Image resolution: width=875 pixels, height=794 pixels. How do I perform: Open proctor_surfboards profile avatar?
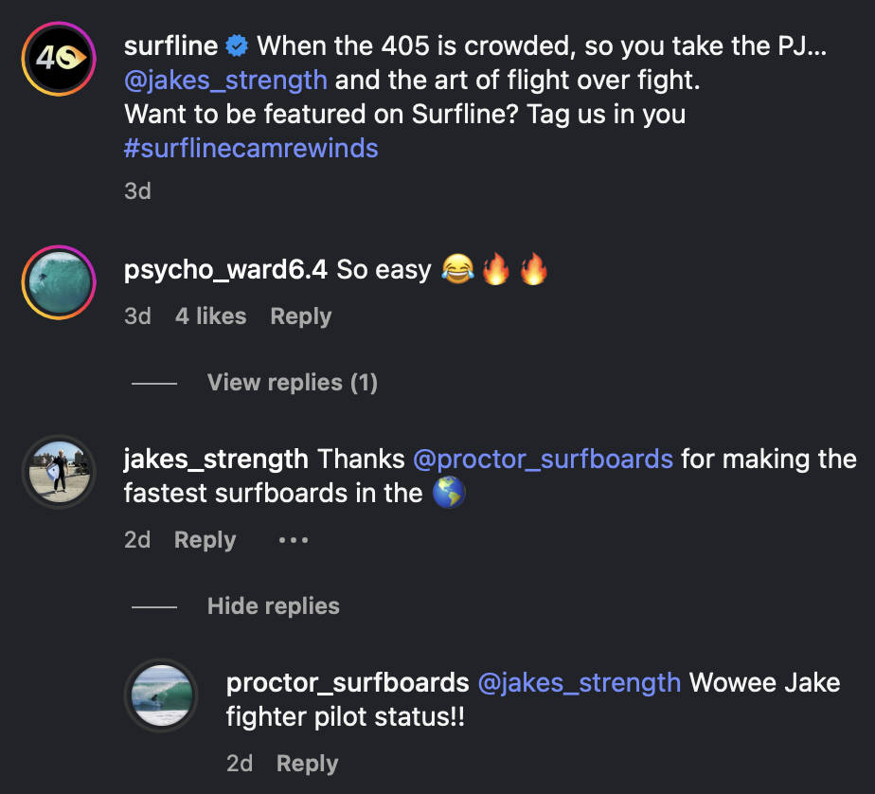coord(161,695)
